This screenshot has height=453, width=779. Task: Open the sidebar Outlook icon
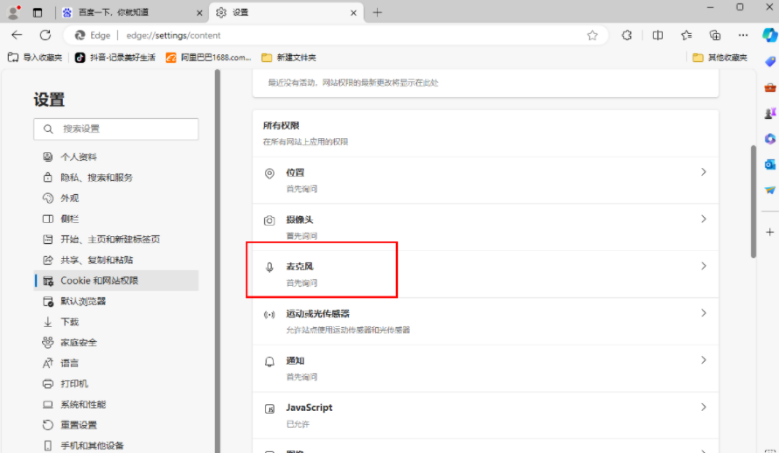pos(770,164)
